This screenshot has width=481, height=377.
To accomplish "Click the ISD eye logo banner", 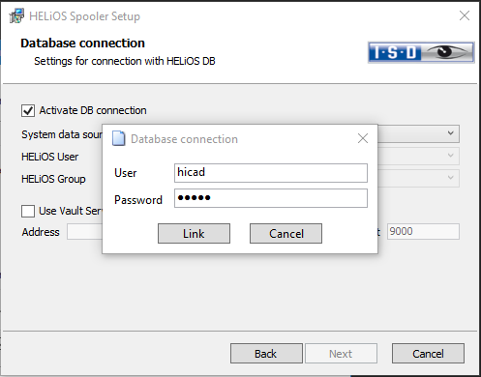I will [421, 52].
